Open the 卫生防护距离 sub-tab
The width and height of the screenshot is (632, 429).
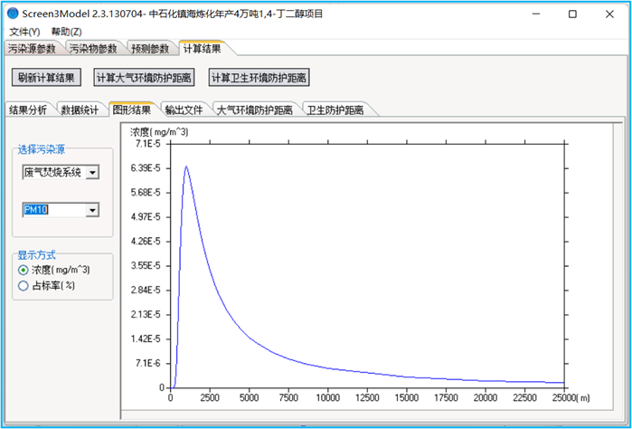(335, 110)
